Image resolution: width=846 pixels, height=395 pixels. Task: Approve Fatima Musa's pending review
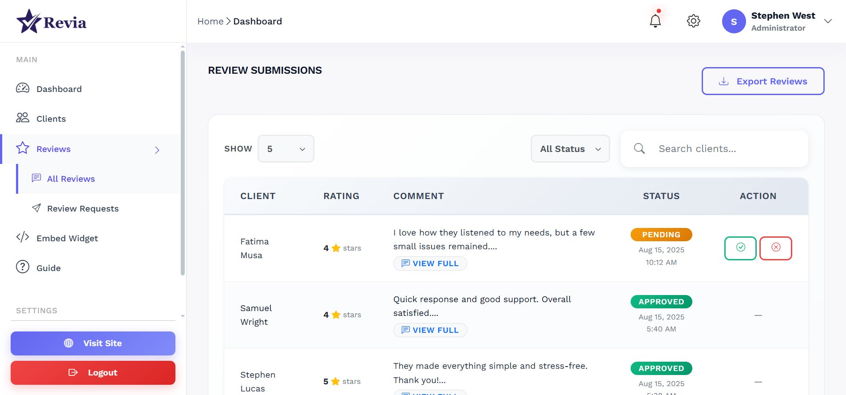click(x=740, y=248)
